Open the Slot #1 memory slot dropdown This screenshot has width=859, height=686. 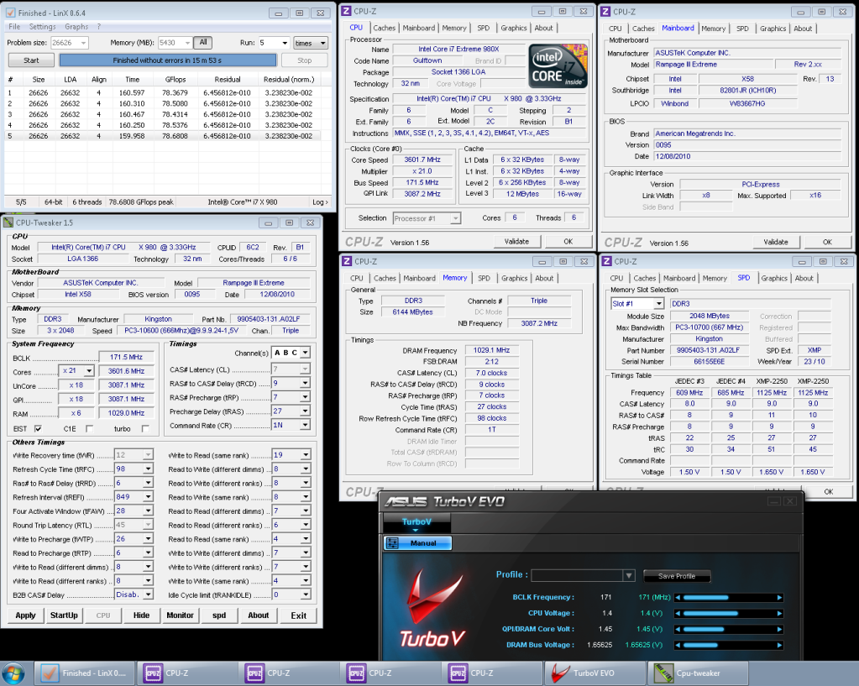tap(657, 304)
